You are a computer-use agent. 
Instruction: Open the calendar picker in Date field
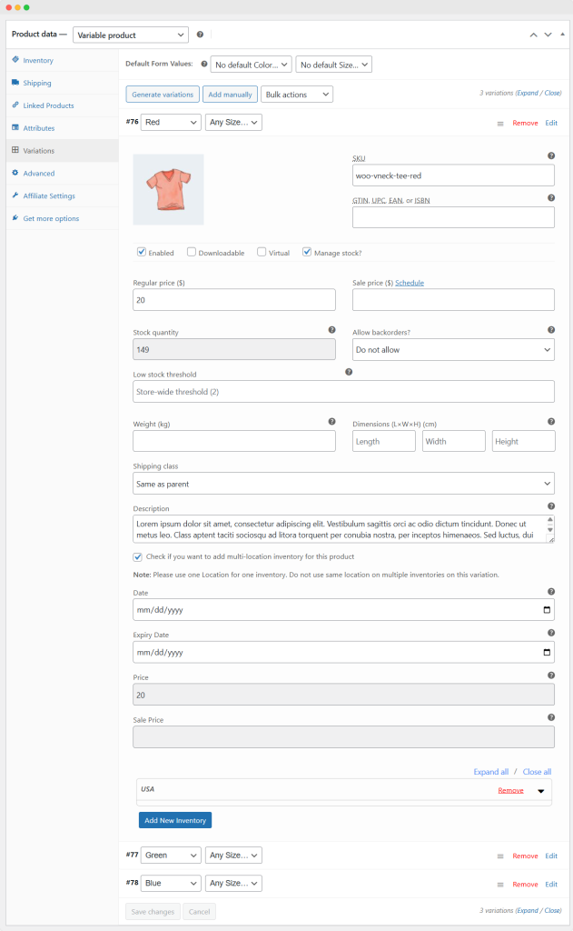(546, 610)
